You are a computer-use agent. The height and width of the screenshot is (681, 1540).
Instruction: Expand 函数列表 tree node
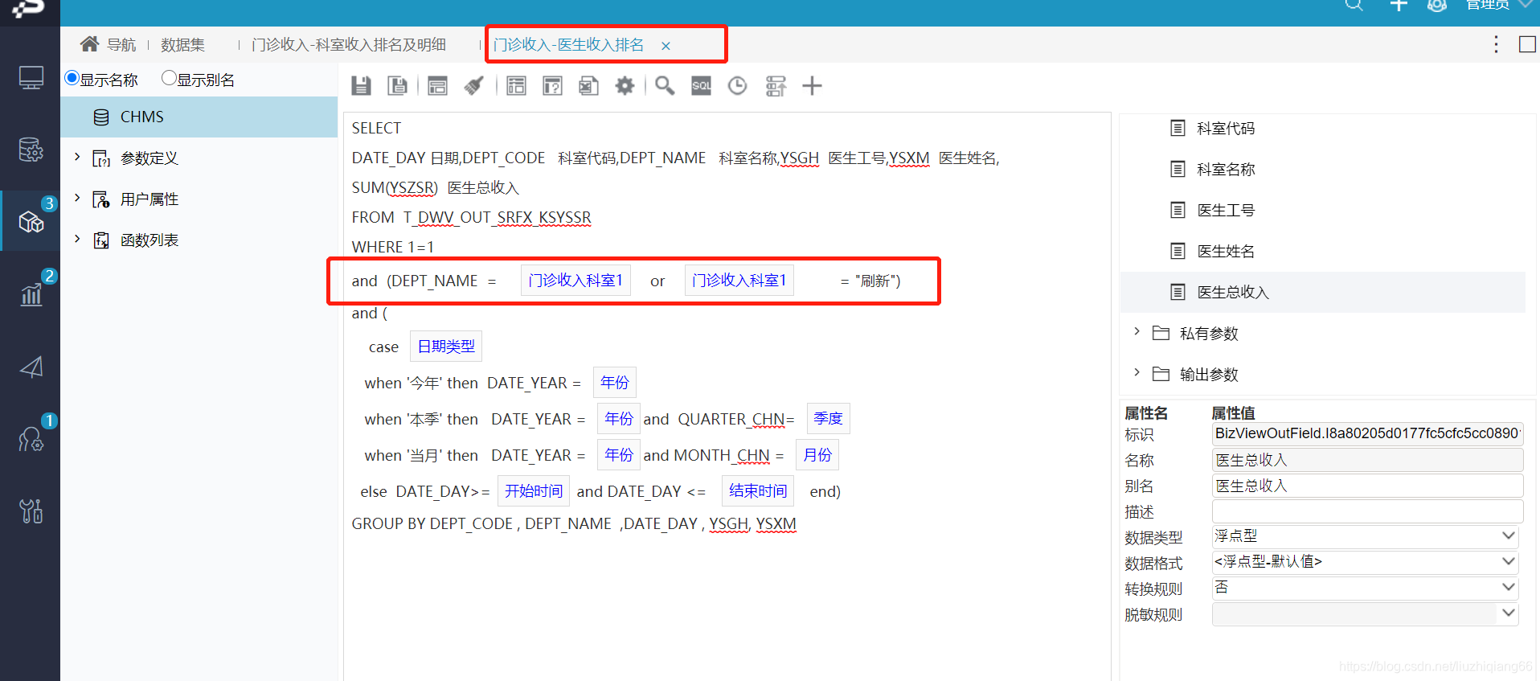click(77, 239)
